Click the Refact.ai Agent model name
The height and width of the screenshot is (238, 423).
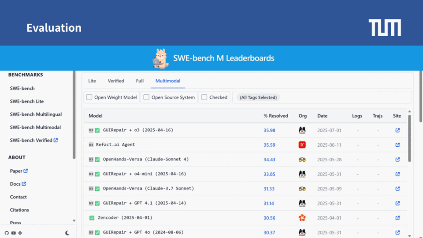pyautogui.click(x=115, y=145)
